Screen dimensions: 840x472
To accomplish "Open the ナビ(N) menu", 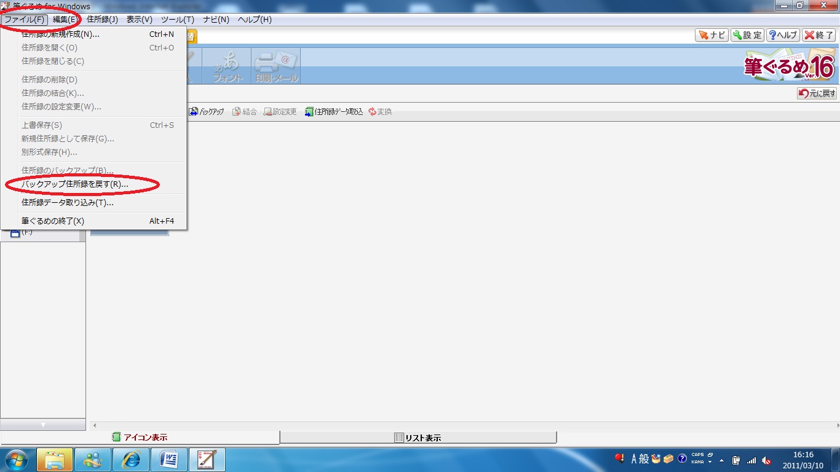I will pyautogui.click(x=216, y=20).
